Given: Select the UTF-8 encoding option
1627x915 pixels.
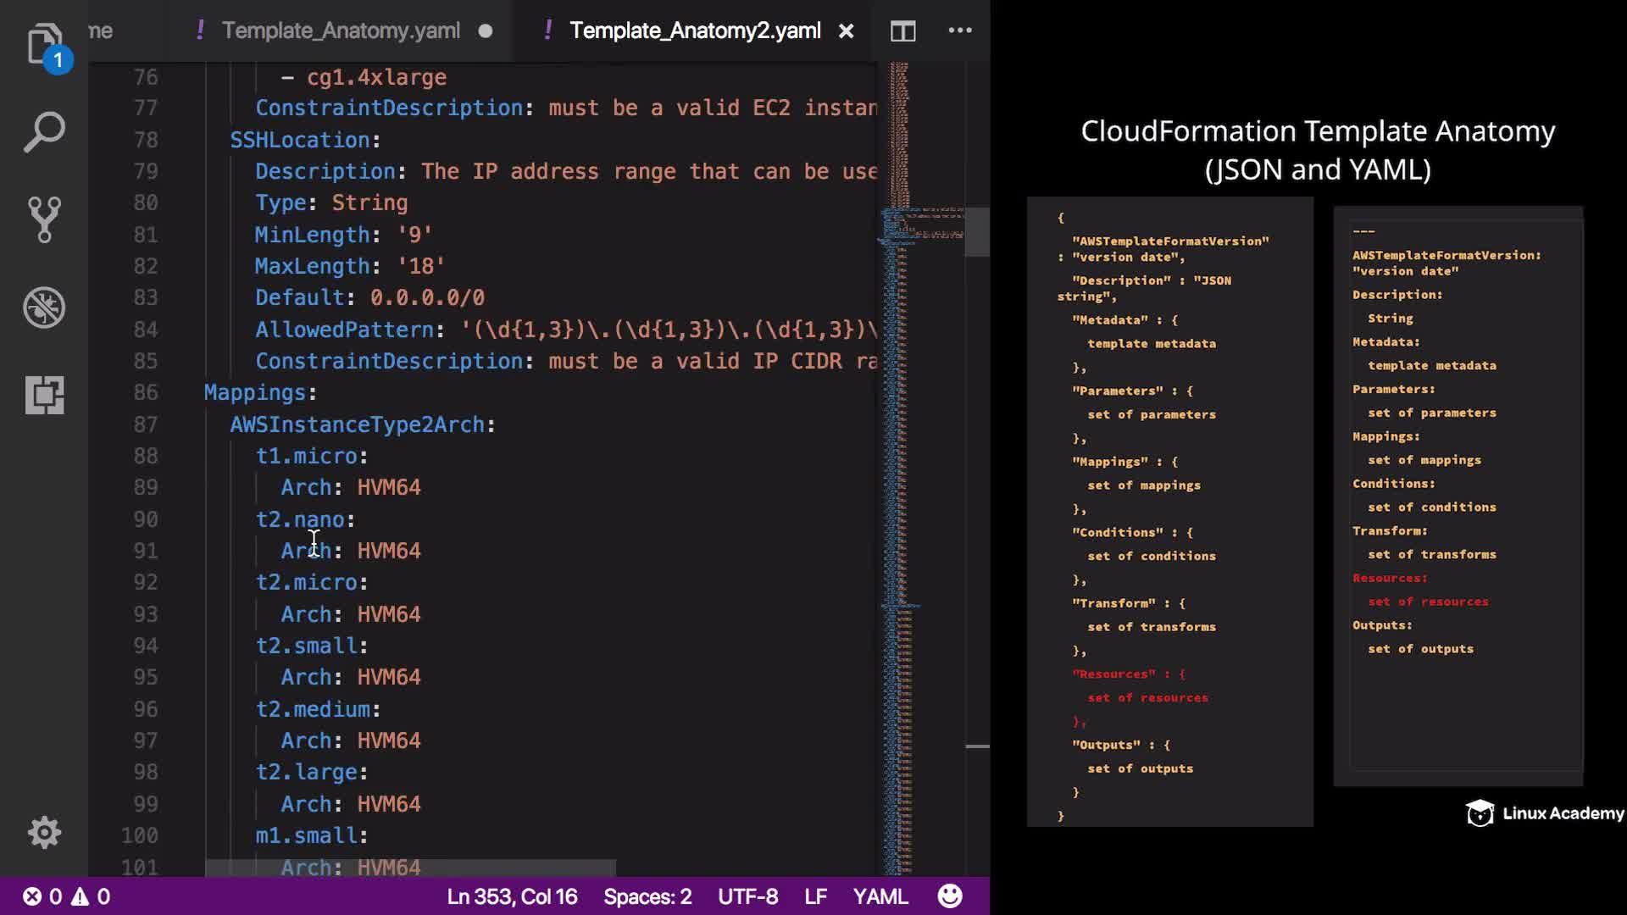Looking at the screenshot, I should 747,896.
